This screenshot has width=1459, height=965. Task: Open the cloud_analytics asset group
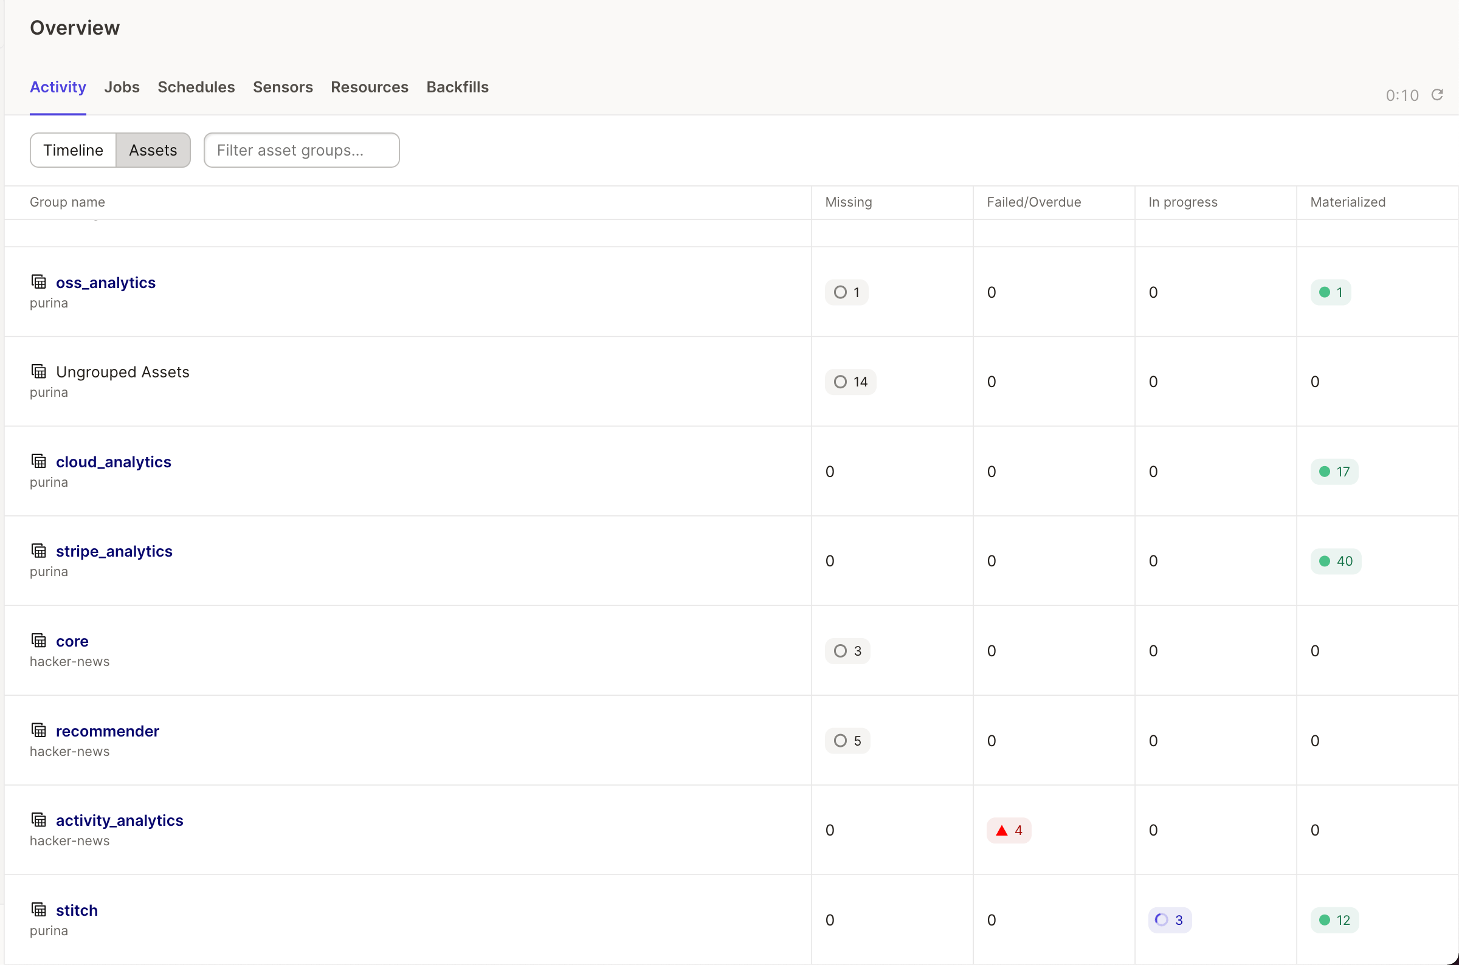click(114, 462)
